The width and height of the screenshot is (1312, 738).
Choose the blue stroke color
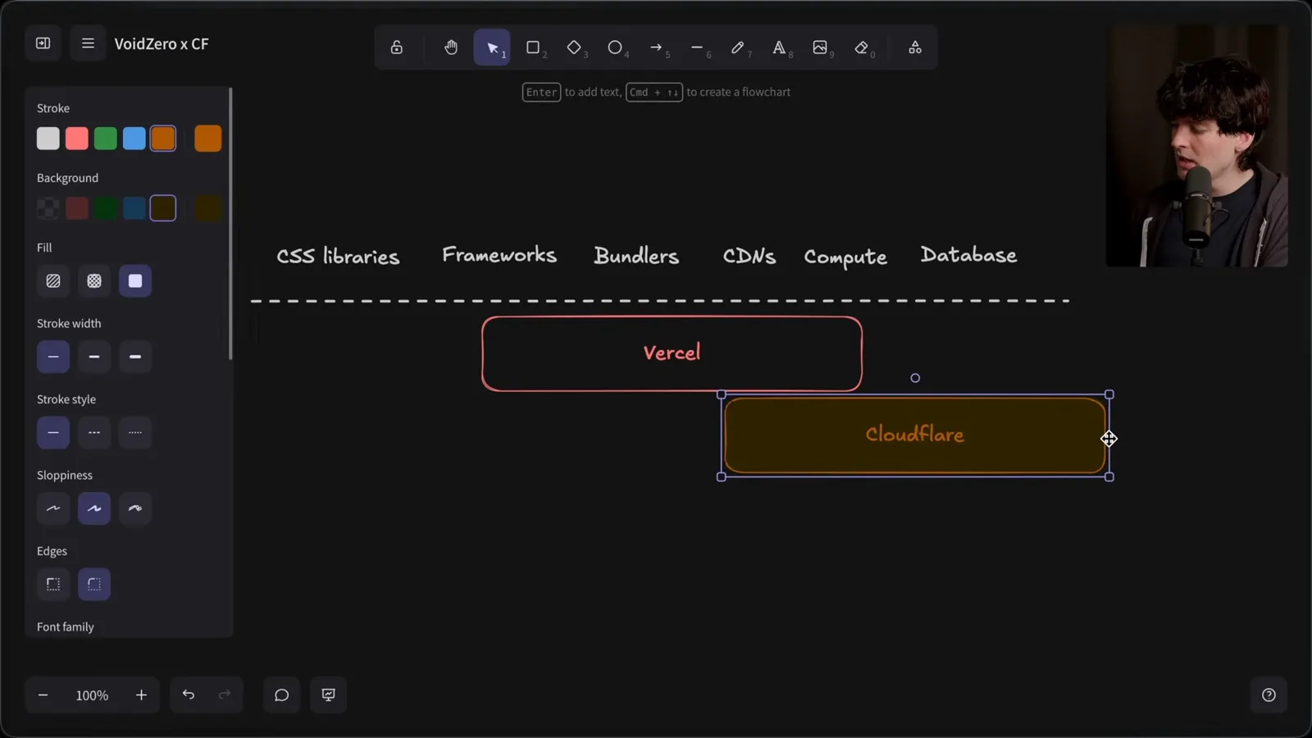click(134, 139)
